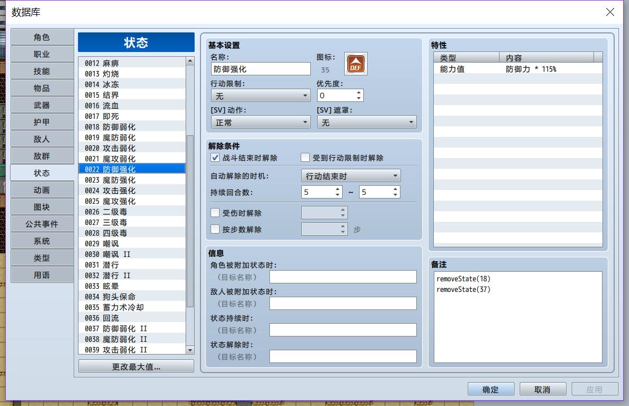Viewport: 629px width, 406px height.
Task: Select state 0023 魔防强化
Action: coord(132,179)
